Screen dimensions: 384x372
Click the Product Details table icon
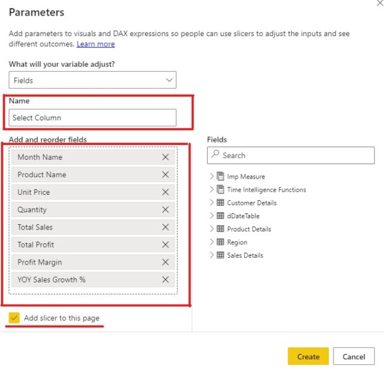[x=220, y=229]
